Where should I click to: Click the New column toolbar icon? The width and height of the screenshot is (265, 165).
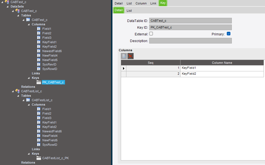click(x=124, y=56)
